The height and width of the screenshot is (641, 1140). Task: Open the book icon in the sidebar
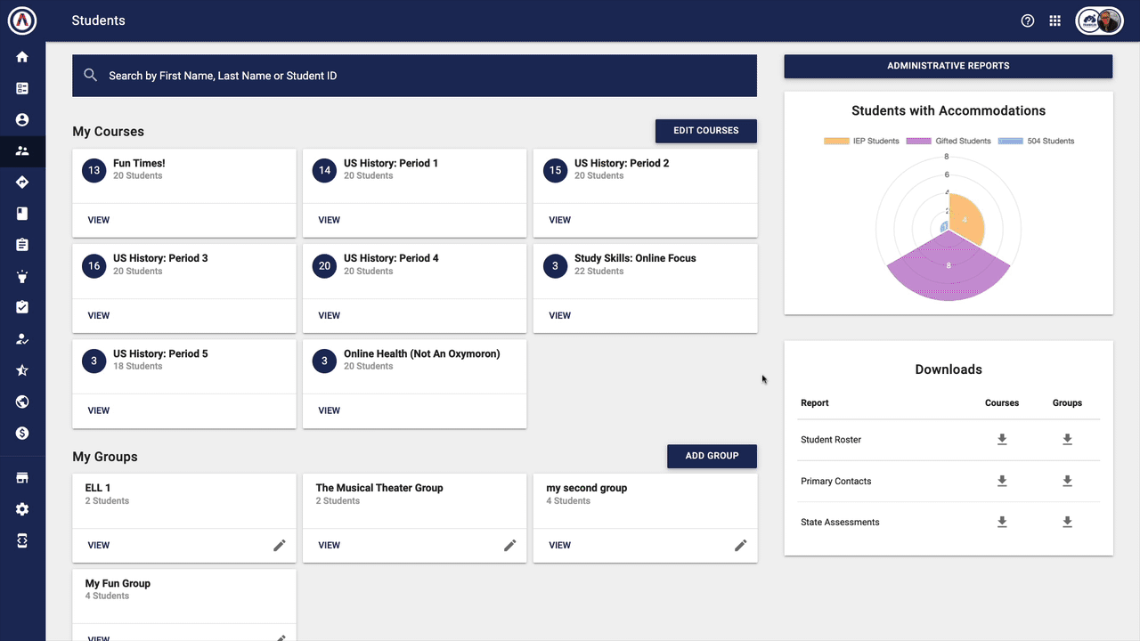22,214
